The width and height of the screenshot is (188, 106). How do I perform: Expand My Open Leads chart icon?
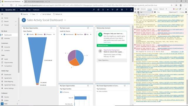pyautogui.click(x=88, y=28)
